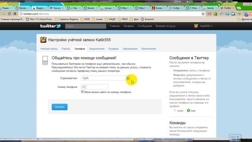Switch to the 'Какие' browser tab
The height and width of the screenshot is (142, 252).
pyautogui.click(x=159, y=8)
